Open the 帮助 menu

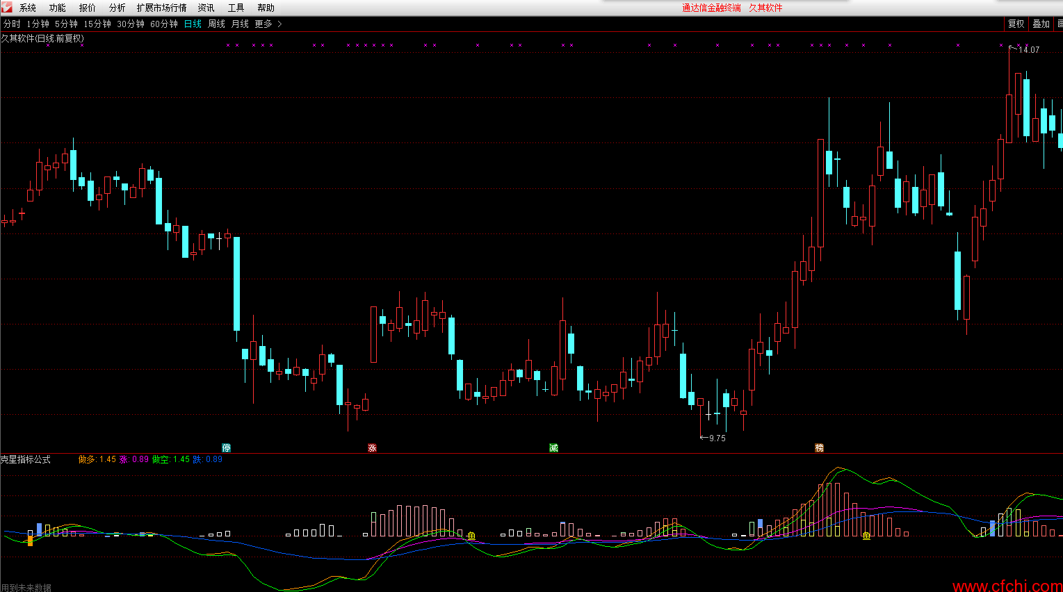(266, 8)
